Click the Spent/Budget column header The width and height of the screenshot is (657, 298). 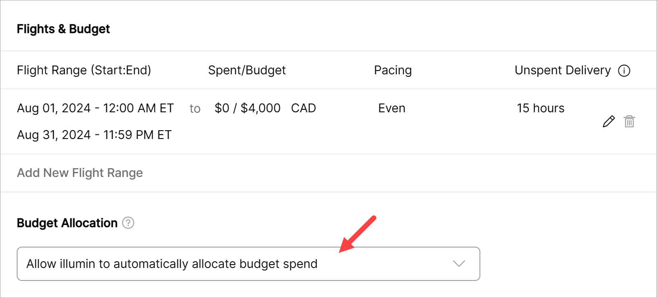[247, 70]
